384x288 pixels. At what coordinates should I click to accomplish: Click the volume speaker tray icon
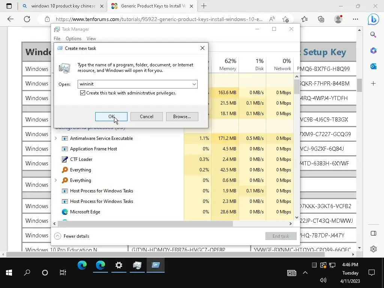pos(323,280)
